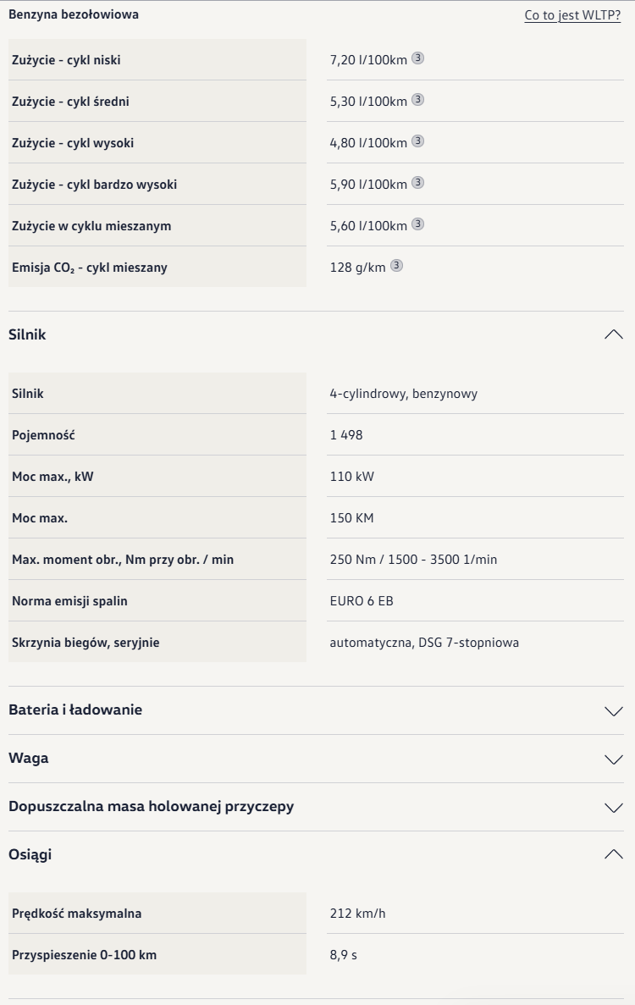Click footnote 3 icon beside 7,20 l/100km
Image resolution: width=635 pixels, height=1005 pixels.
point(417,58)
